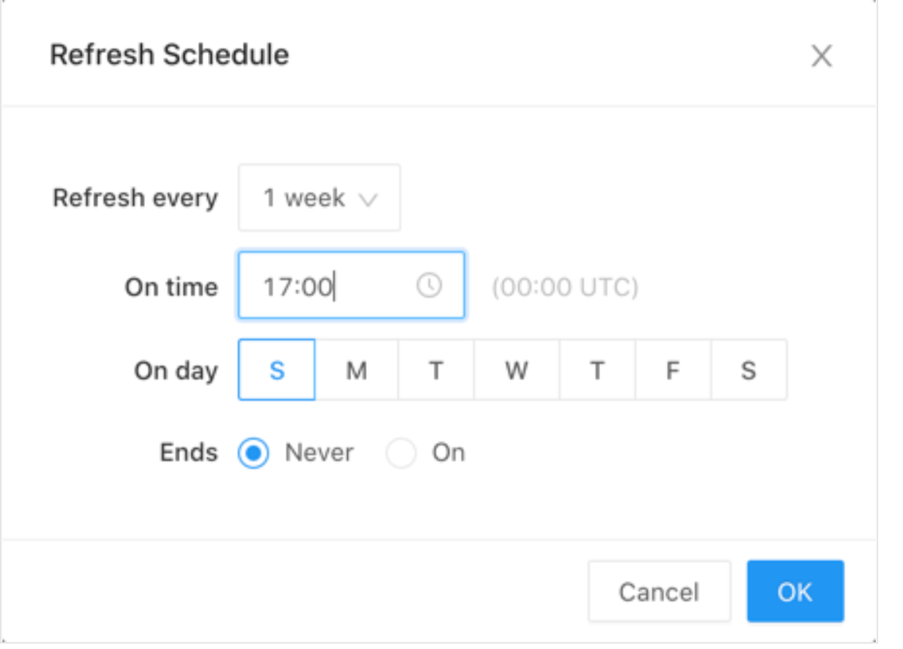Toggle Saturday in the day selector

pyautogui.click(x=748, y=370)
